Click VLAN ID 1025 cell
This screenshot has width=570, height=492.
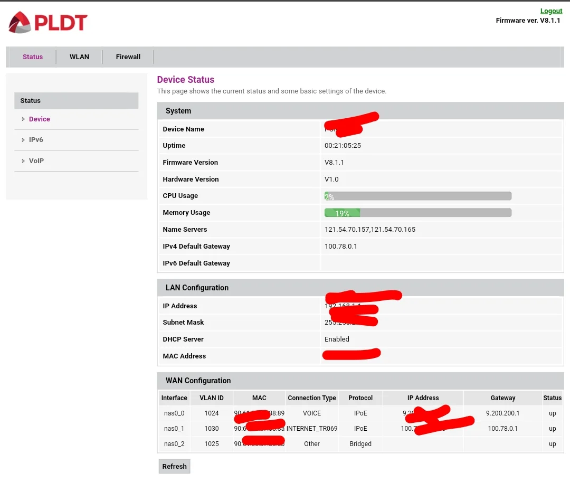[x=212, y=443]
